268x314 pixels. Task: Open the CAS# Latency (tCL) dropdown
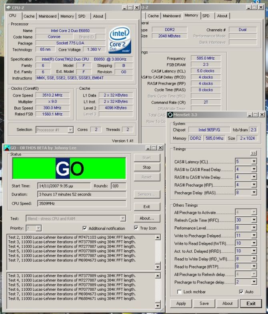(x=254, y=161)
